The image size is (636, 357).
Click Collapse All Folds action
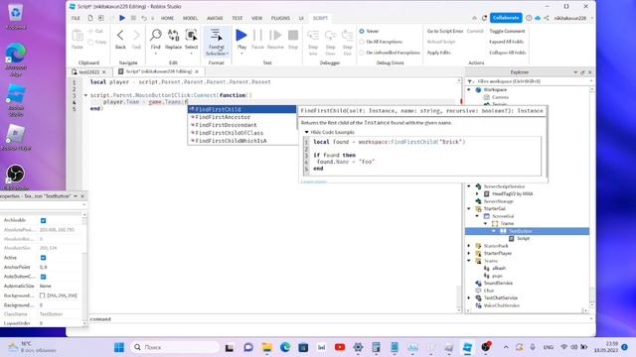click(x=508, y=53)
